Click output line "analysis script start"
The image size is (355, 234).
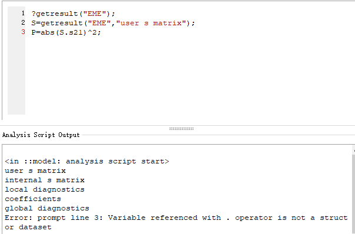pyautogui.click(x=87, y=161)
